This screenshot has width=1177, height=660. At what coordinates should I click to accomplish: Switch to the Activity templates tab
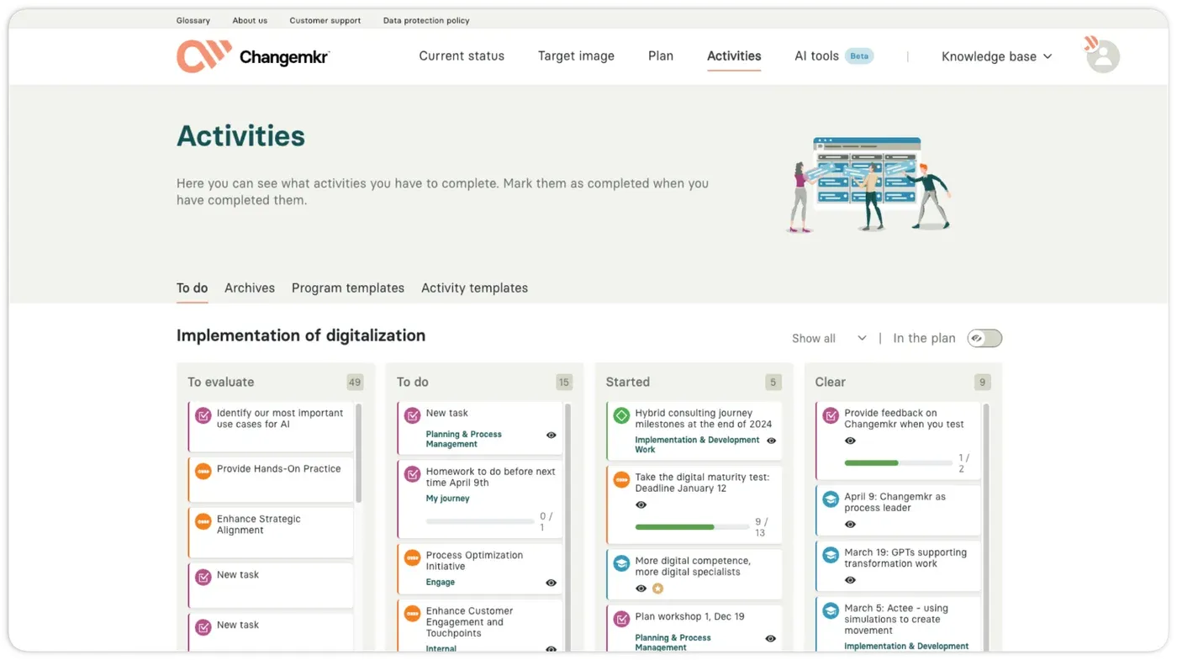point(474,288)
